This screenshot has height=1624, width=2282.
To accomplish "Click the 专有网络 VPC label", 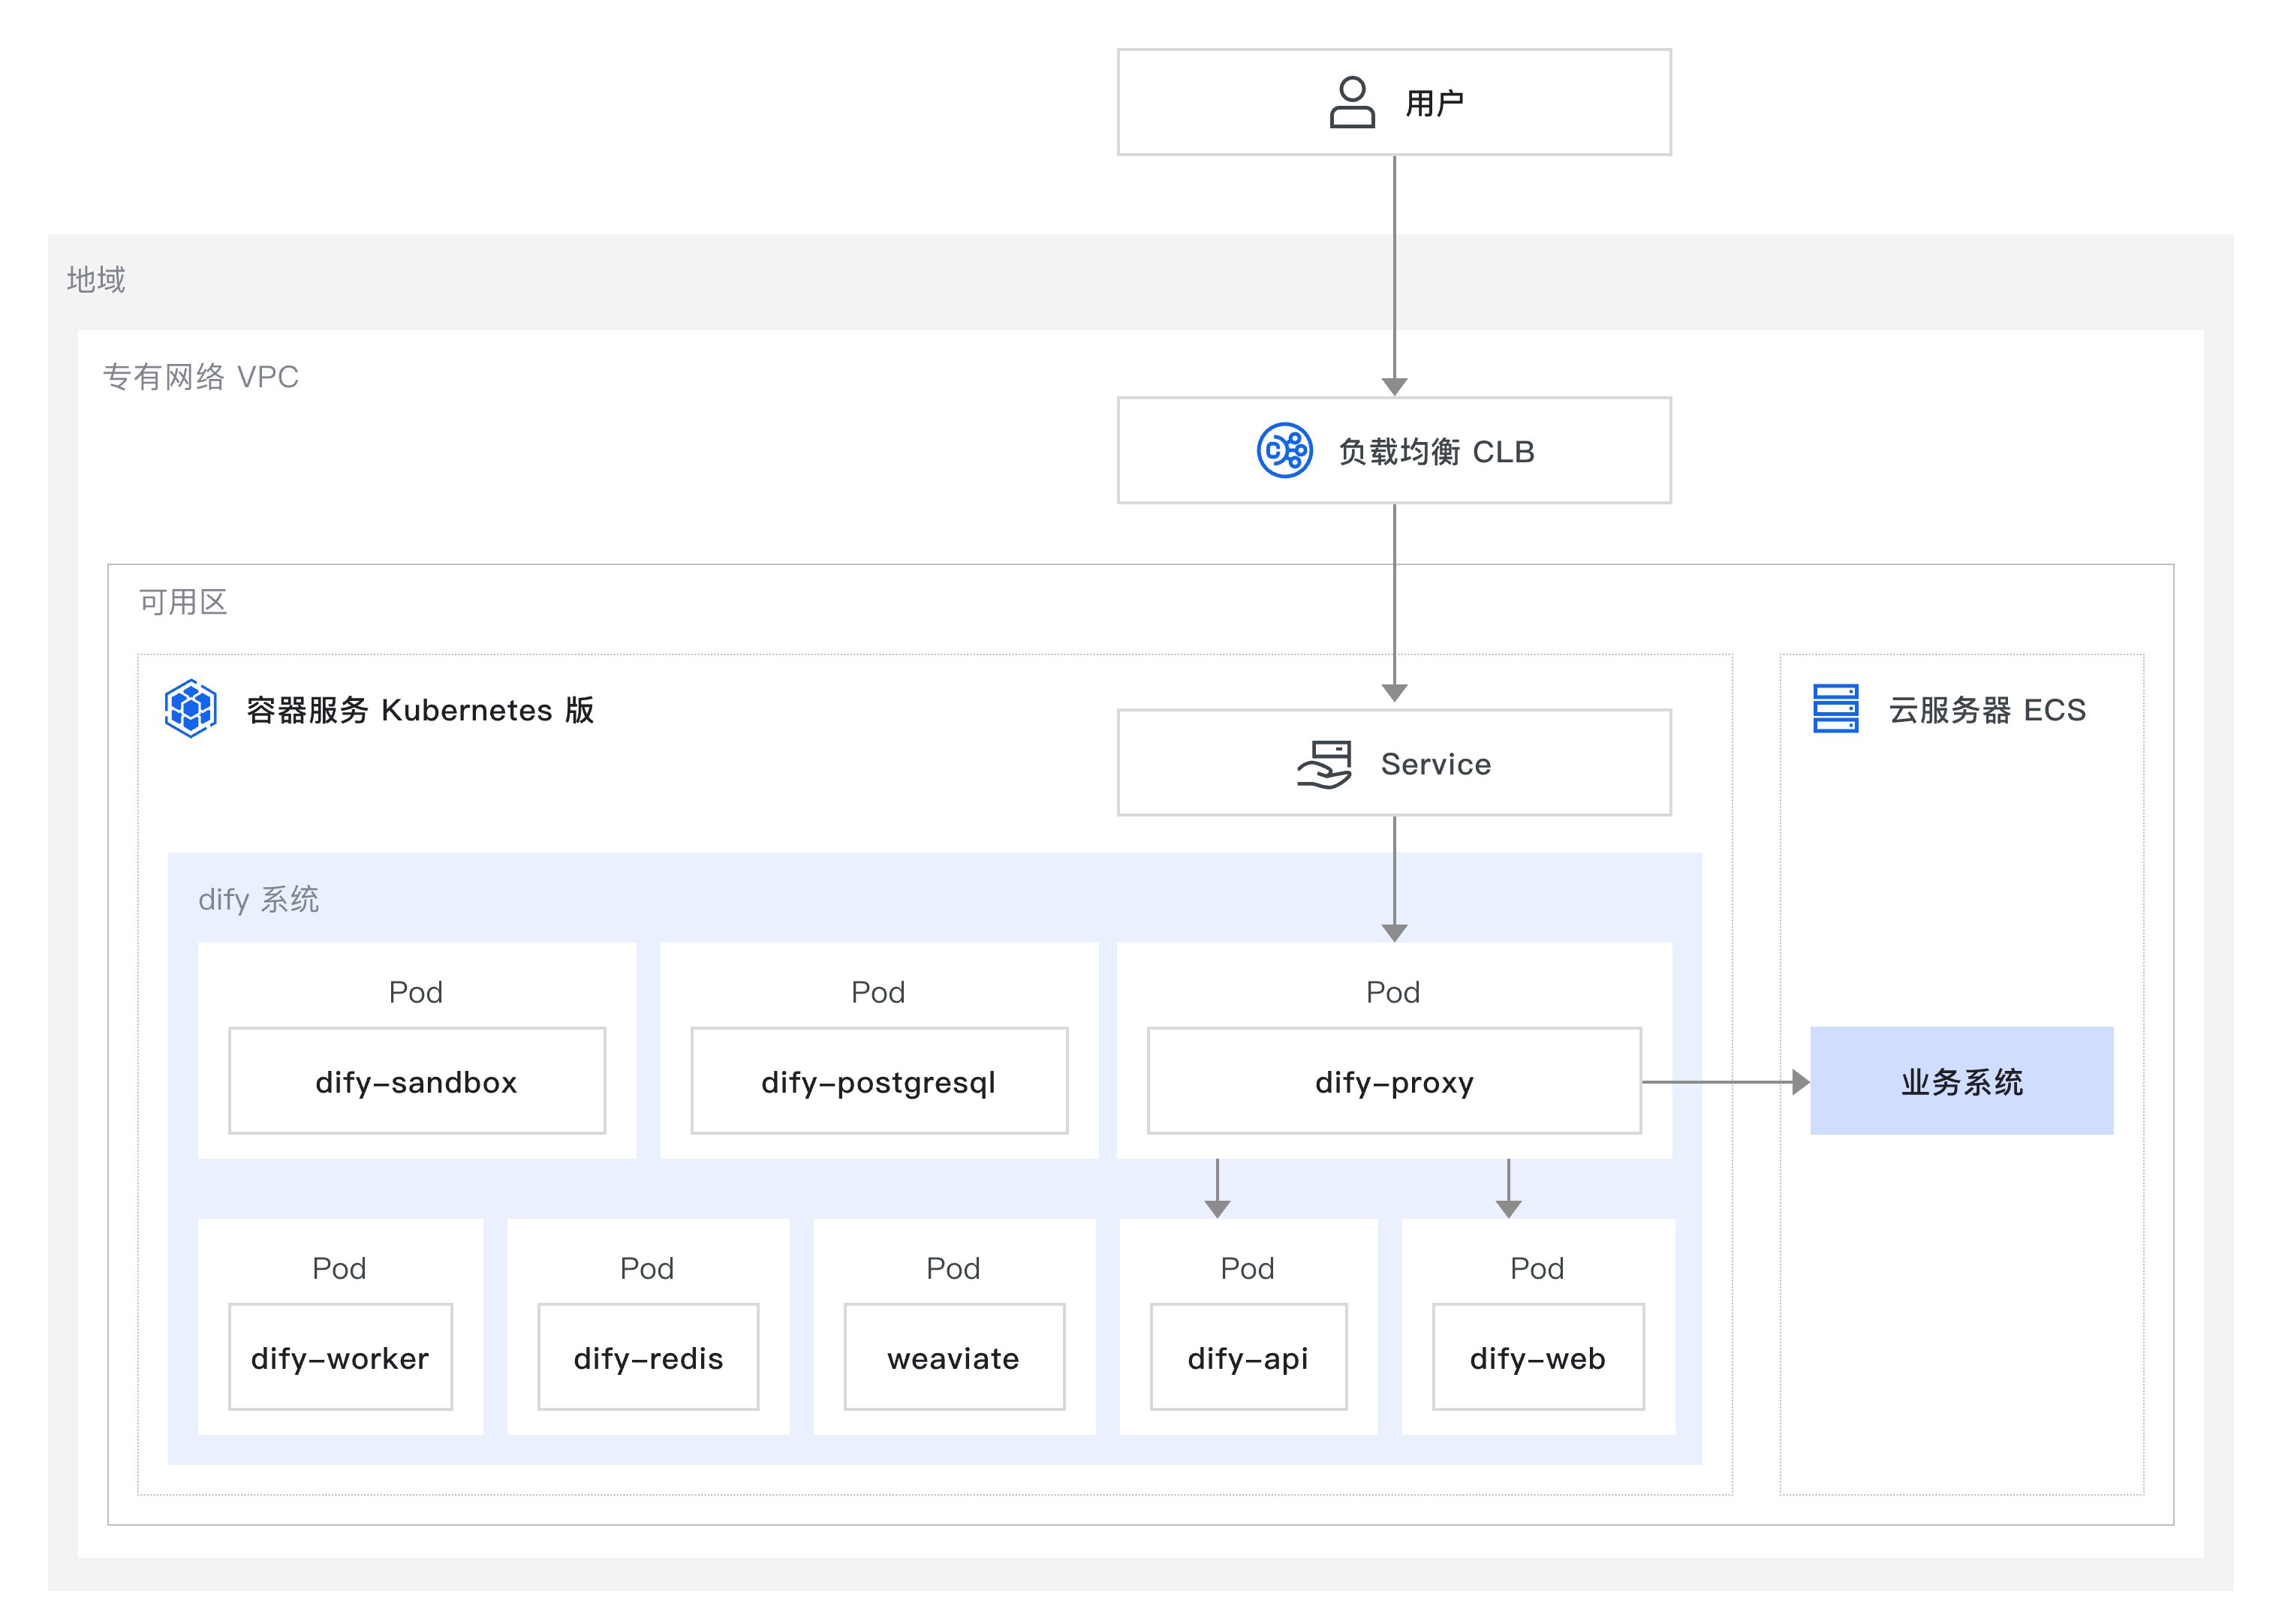I will pos(201,377).
